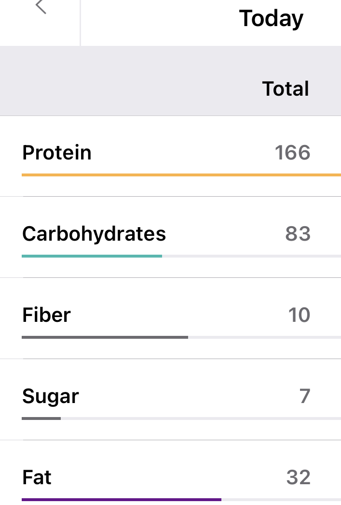Click the Protein total value 166

click(292, 153)
